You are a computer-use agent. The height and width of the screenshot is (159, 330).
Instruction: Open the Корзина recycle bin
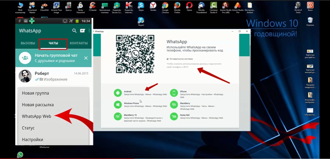(x=310, y=21)
